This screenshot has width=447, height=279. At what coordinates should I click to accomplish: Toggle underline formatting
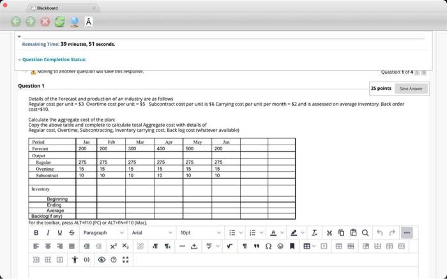pyautogui.click(x=59, y=232)
